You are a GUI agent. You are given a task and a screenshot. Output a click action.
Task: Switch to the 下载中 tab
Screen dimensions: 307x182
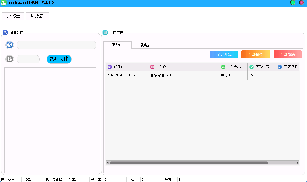click(x=117, y=45)
